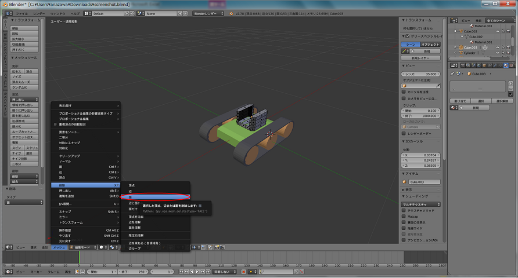518x278 pixels.
Task: Toggle the レンダーボーダー checkbox
Action: [405, 133]
